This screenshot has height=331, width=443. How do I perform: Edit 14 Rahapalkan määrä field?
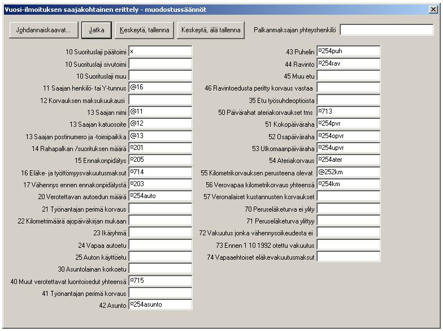tap(160, 148)
